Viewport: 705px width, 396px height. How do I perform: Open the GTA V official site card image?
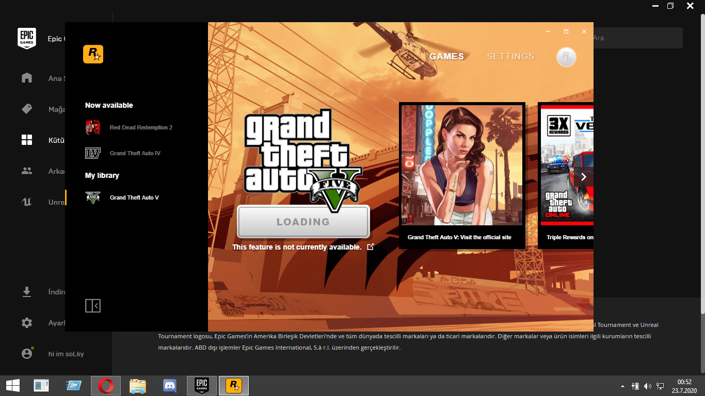(x=462, y=165)
